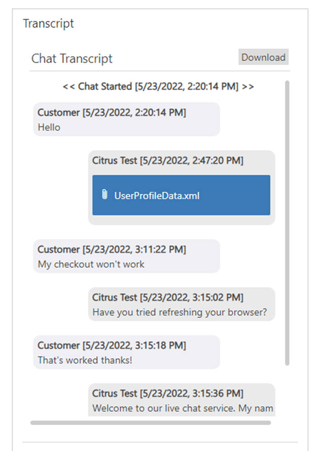
Task: Click the 'Welcome to our live chat' message
Action: pyautogui.click(x=183, y=408)
